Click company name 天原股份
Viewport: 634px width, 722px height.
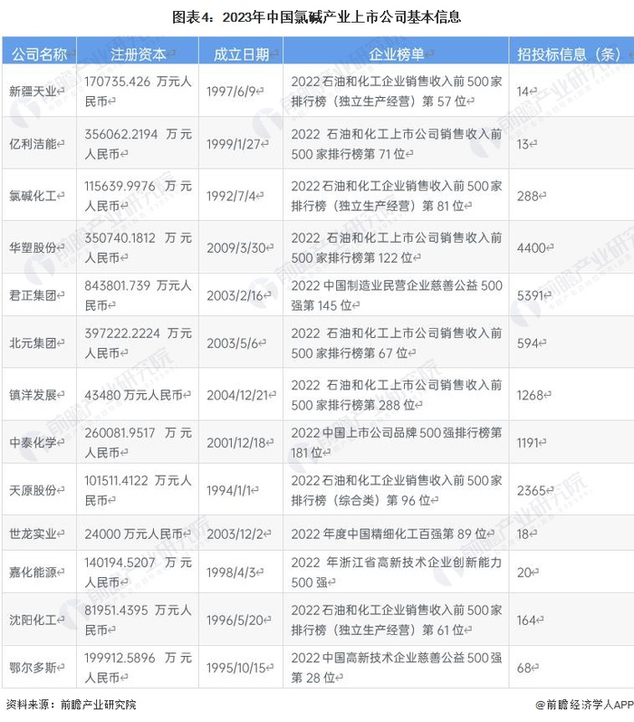[33, 490]
